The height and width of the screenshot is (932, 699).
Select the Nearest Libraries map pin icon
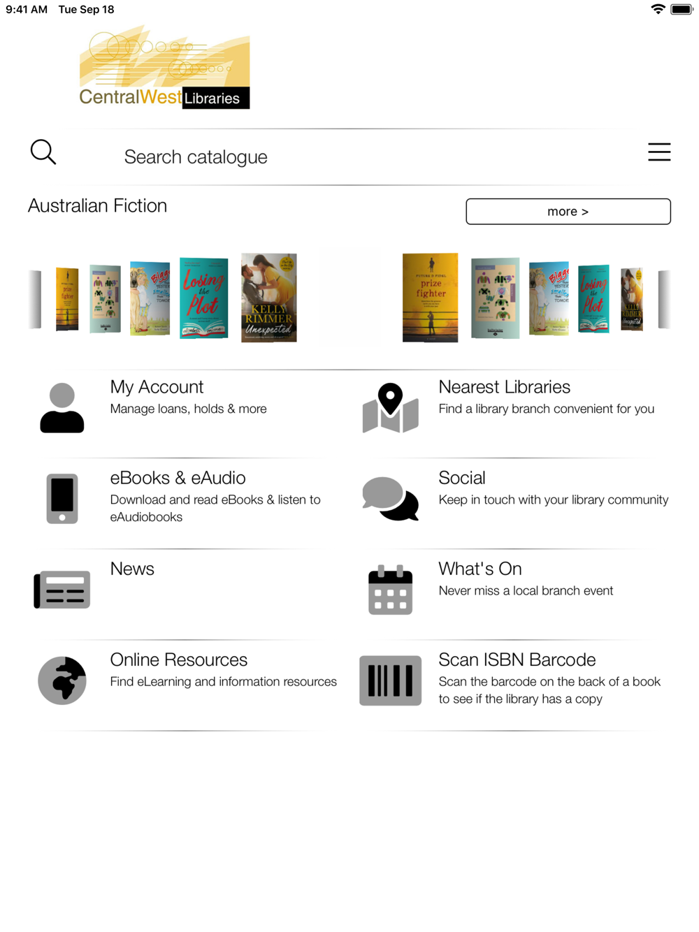point(390,408)
